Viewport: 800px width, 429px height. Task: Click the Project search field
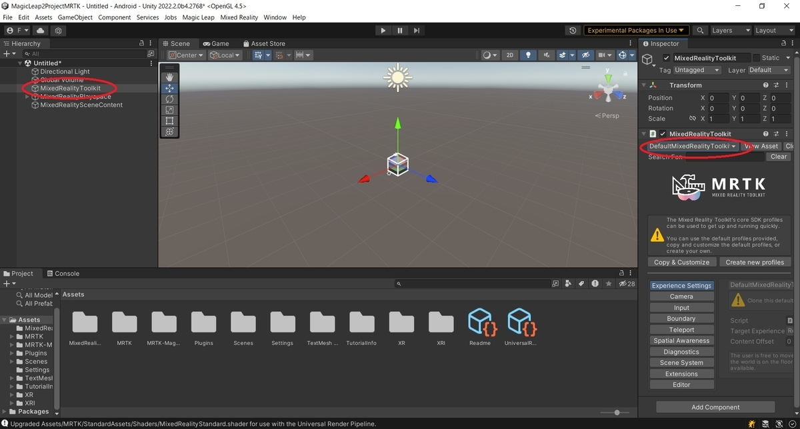click(x=471, y=284)
